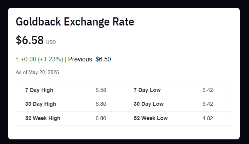Select the 7 Day High label
The width and height of the screenshot is (249, 144).
point(39,90)
